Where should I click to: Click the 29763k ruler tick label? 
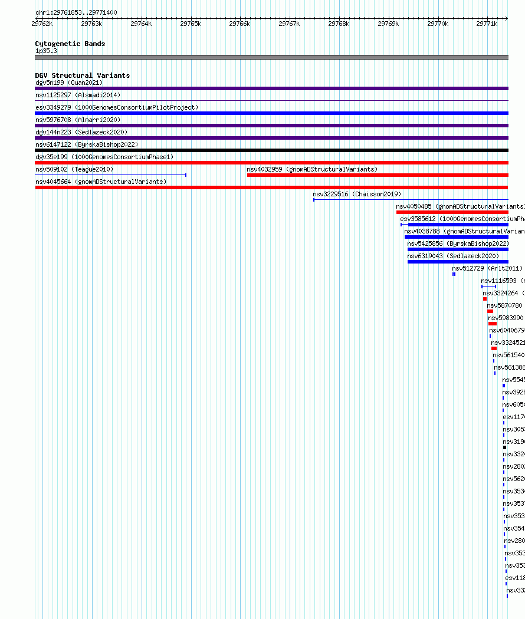[91, 24]
